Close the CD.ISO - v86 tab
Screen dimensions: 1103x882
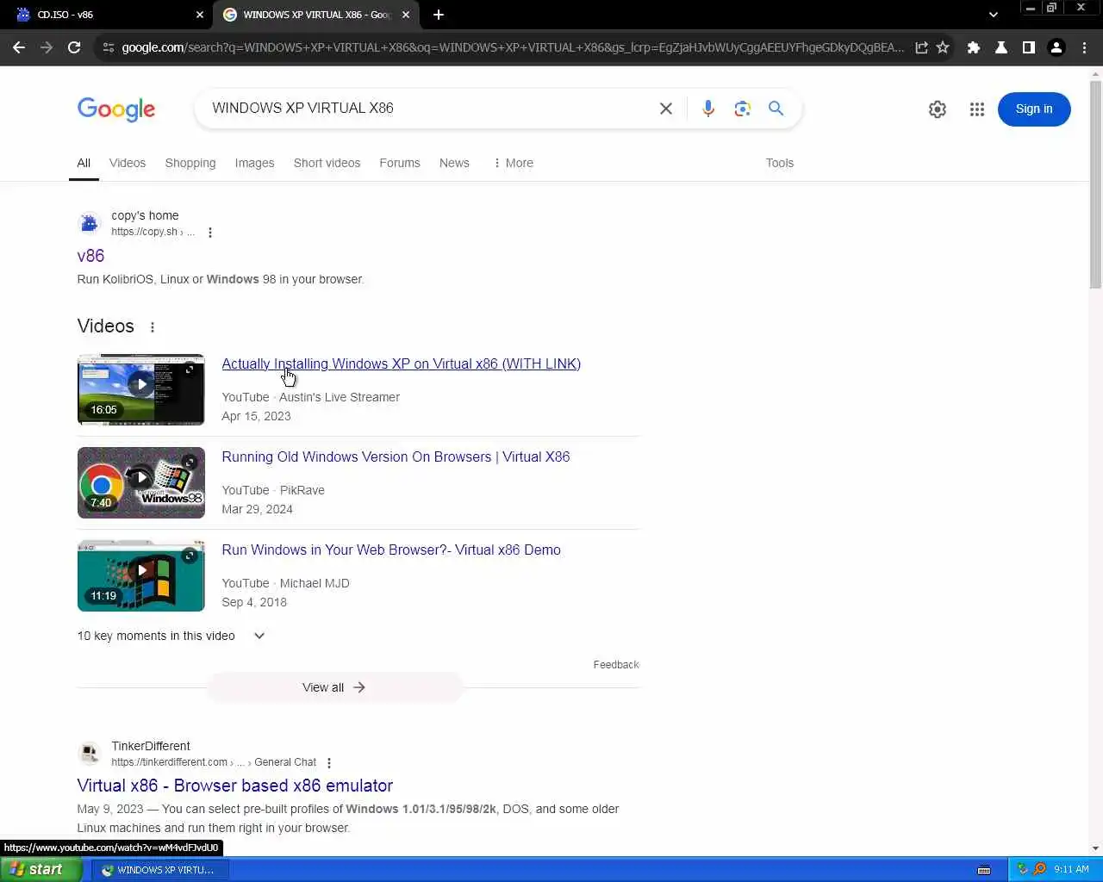click(200, 15)
